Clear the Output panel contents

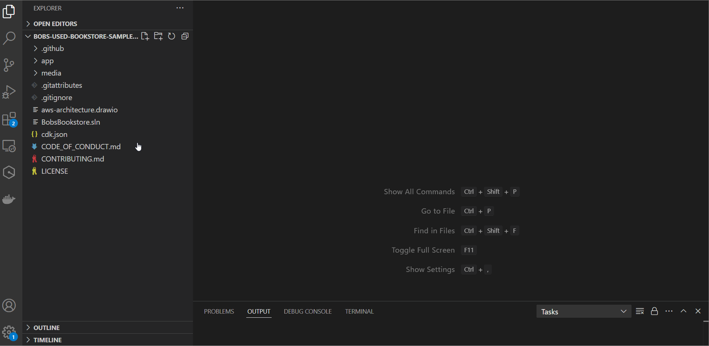(x=640, y=311)
